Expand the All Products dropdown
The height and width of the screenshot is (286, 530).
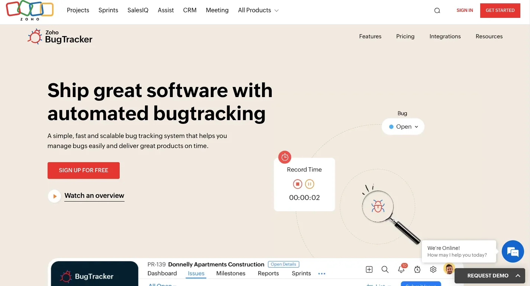pyautogui.click(x=258, y=10)
